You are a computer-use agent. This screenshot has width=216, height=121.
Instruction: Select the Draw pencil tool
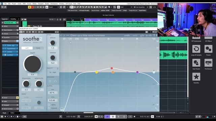click(x=78, y=7)
